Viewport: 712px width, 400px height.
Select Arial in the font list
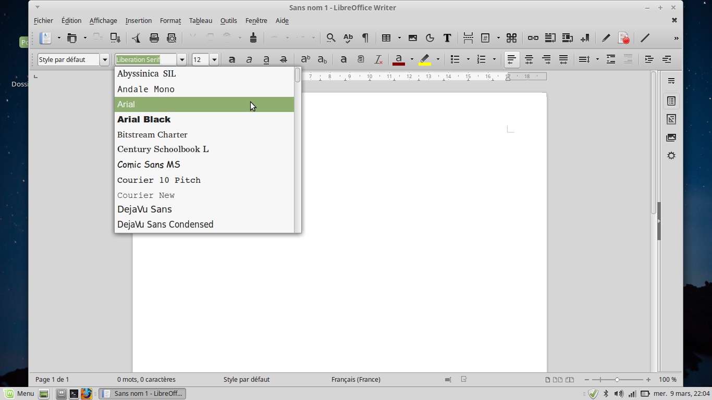[204, 104]
